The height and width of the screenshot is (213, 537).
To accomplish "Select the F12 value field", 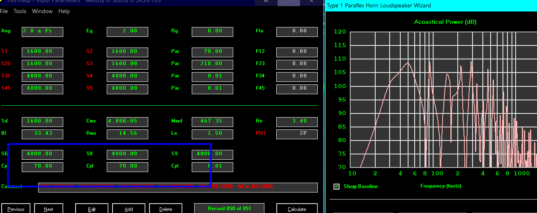I will 297,52.
